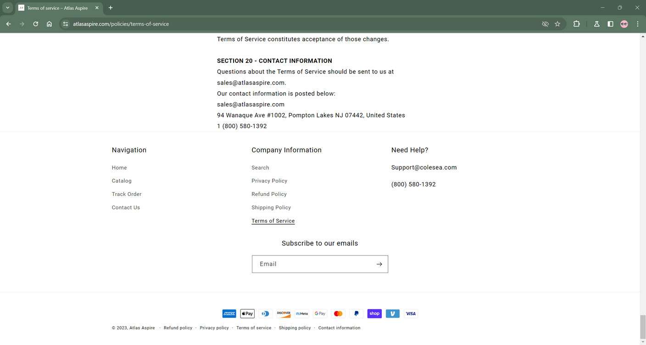This screenshot has width=646, height=345.
Task: Click the Contact Us navigation link
Action: point(125,207)
